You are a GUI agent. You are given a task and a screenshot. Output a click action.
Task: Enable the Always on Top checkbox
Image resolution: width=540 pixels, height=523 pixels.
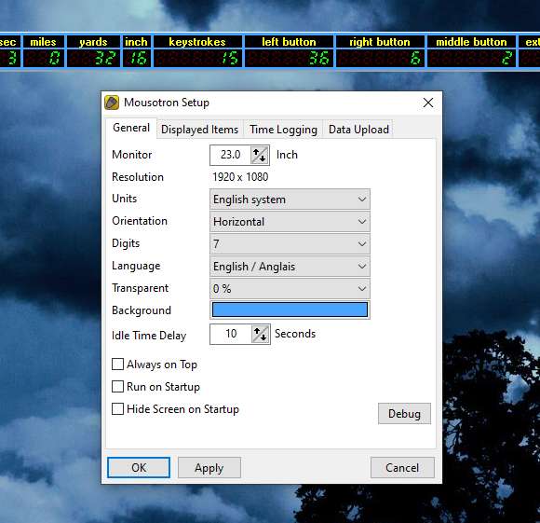(x=118, y=365)
